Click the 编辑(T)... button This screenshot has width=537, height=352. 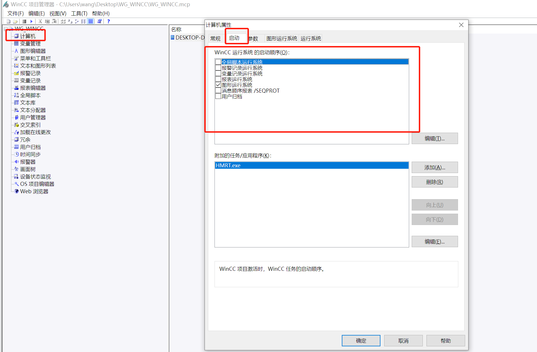434,138
